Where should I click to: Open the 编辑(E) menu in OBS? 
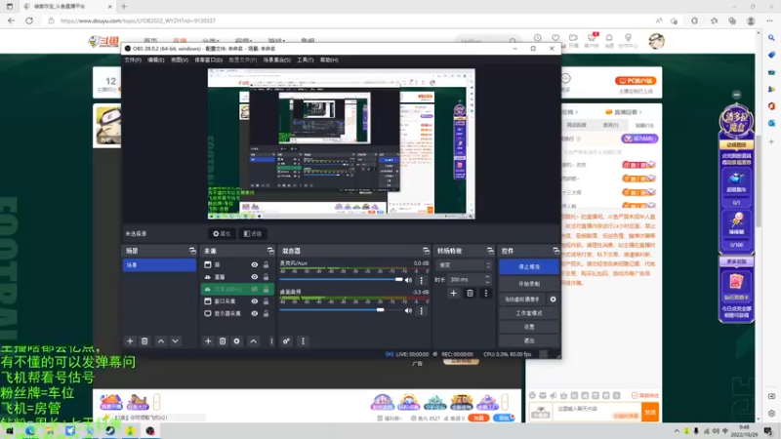(155, 60)
